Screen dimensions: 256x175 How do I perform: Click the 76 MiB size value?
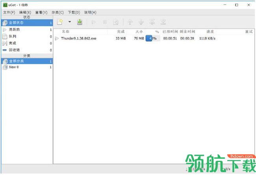click(x=139, y=39)
